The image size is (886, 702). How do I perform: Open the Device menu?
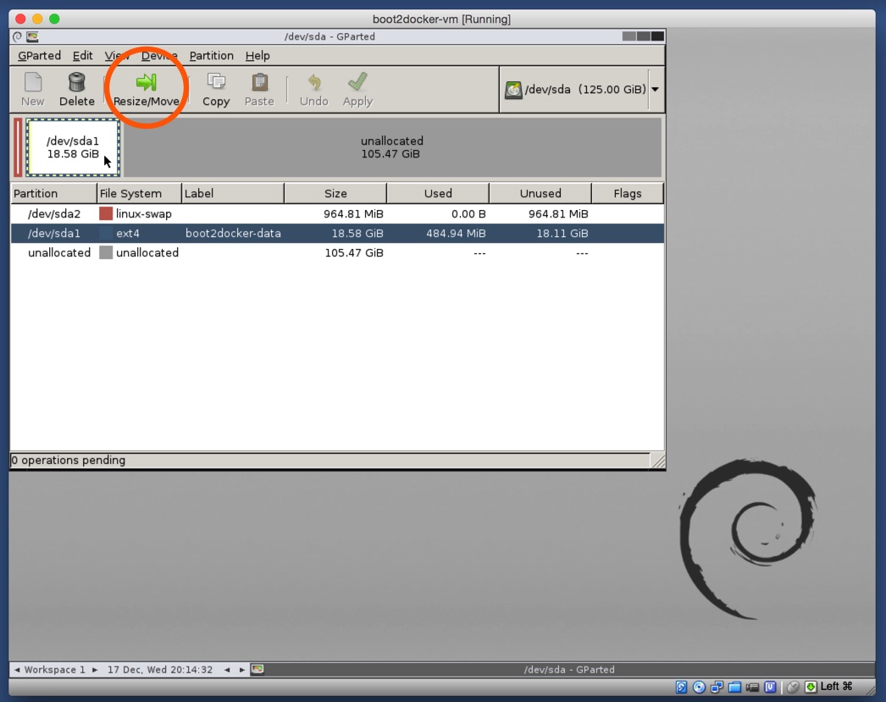coord(159,55)
